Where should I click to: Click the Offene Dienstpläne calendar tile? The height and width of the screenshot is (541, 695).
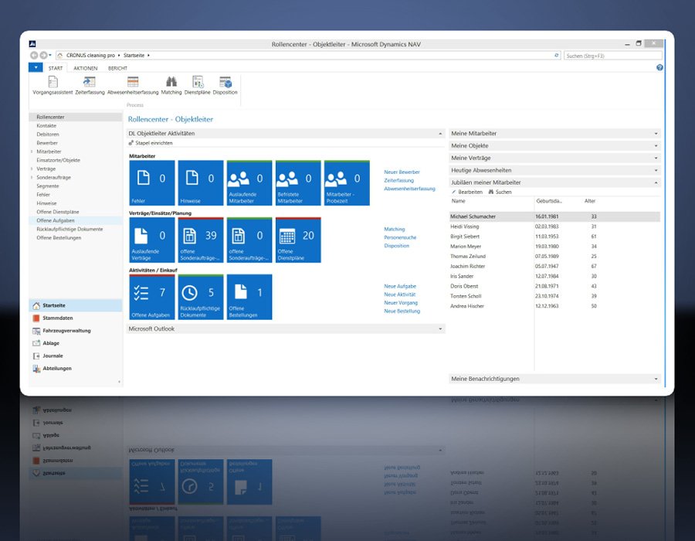point(297,240)
